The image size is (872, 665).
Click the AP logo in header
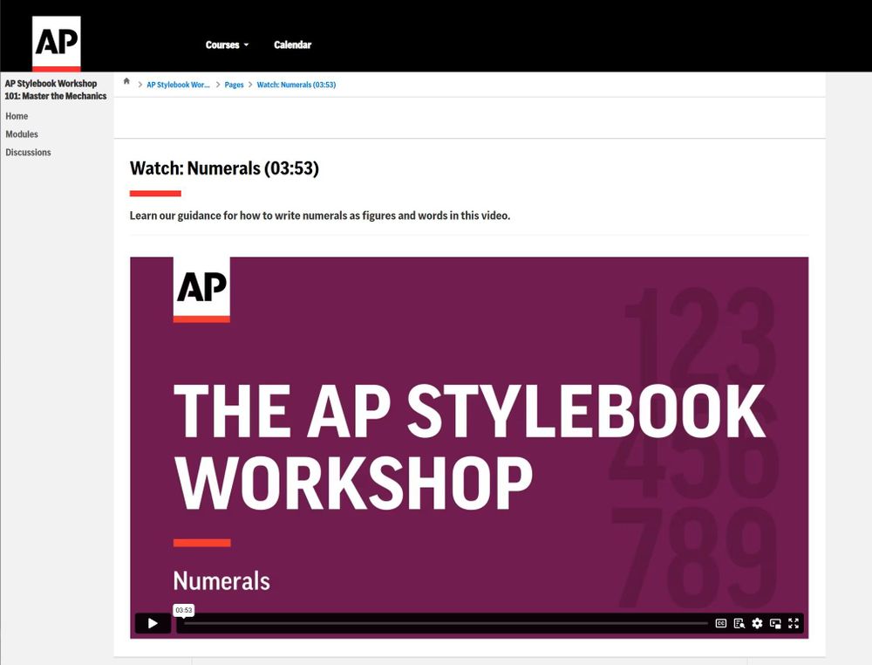[x=56, y=44]
